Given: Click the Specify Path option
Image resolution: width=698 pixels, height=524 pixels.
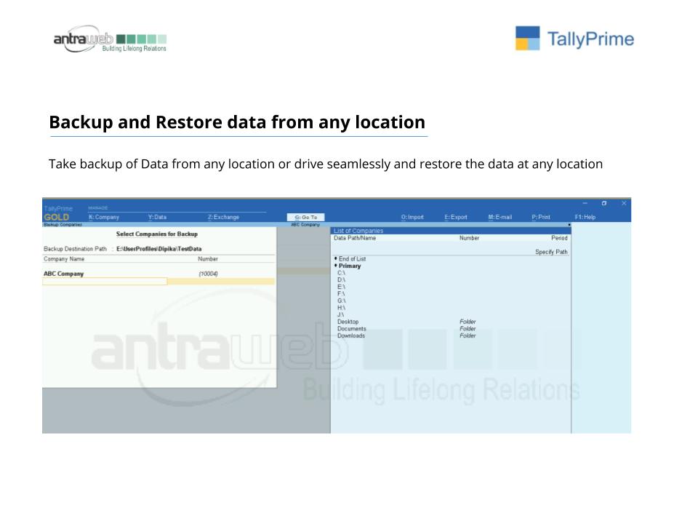Looking at the screenshot, I should click(551, 252).
